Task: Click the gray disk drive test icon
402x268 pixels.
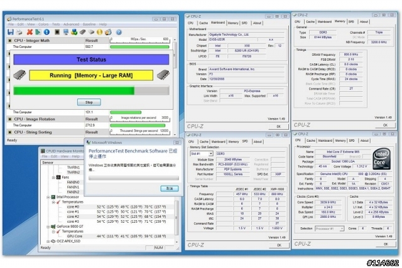Action: (91, 32)
